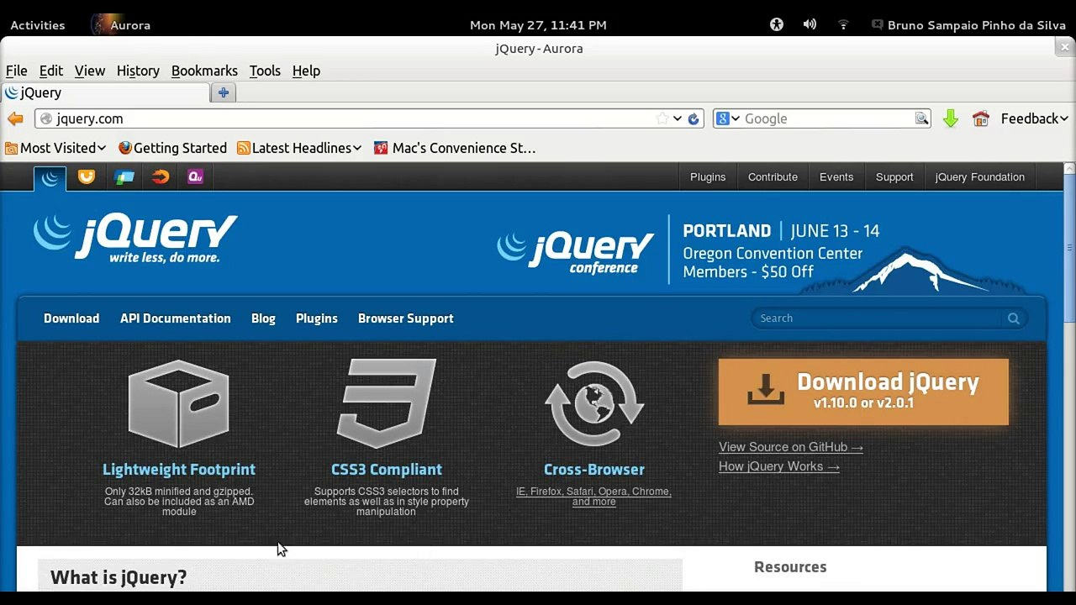This screenshot has width=1076, height=605.
Task: Click the jQuery Mobile project icon
Action: [x=124, y=177]
